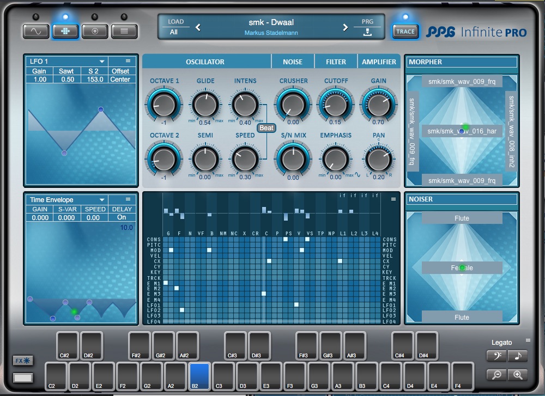Toggle the TRACE button
Screen dimensions: 545x396
[x=405, y=31]
